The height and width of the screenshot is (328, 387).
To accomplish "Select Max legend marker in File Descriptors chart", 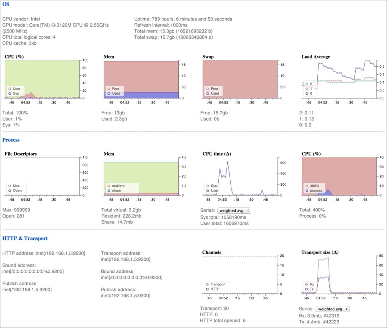I will [x=10, y=186].
